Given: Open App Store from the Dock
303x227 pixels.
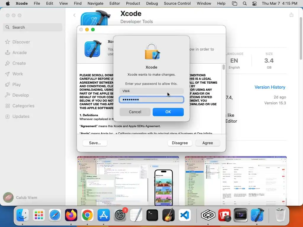Looking at the screenshot, I should click(104, 215).
